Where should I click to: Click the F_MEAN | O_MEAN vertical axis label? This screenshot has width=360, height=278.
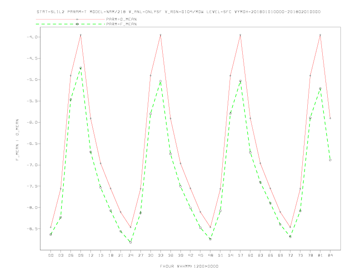[x=17, y=140]
